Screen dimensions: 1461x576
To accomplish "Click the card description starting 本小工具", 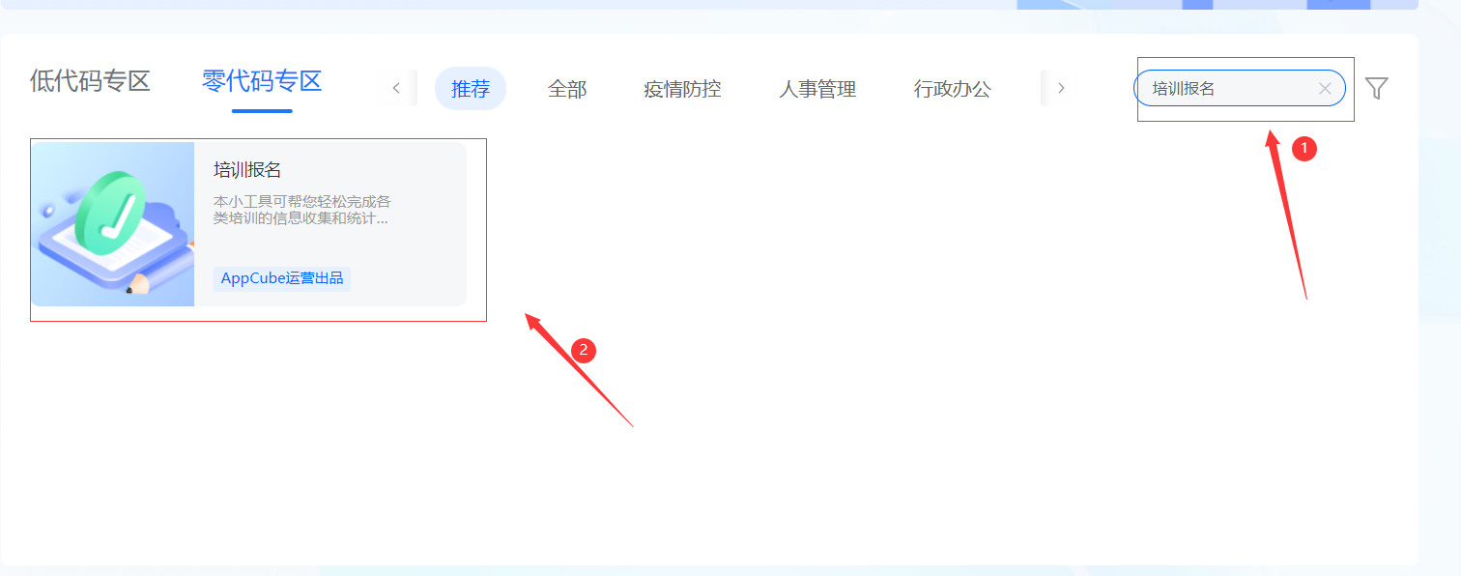I will [x=302, y=210].
